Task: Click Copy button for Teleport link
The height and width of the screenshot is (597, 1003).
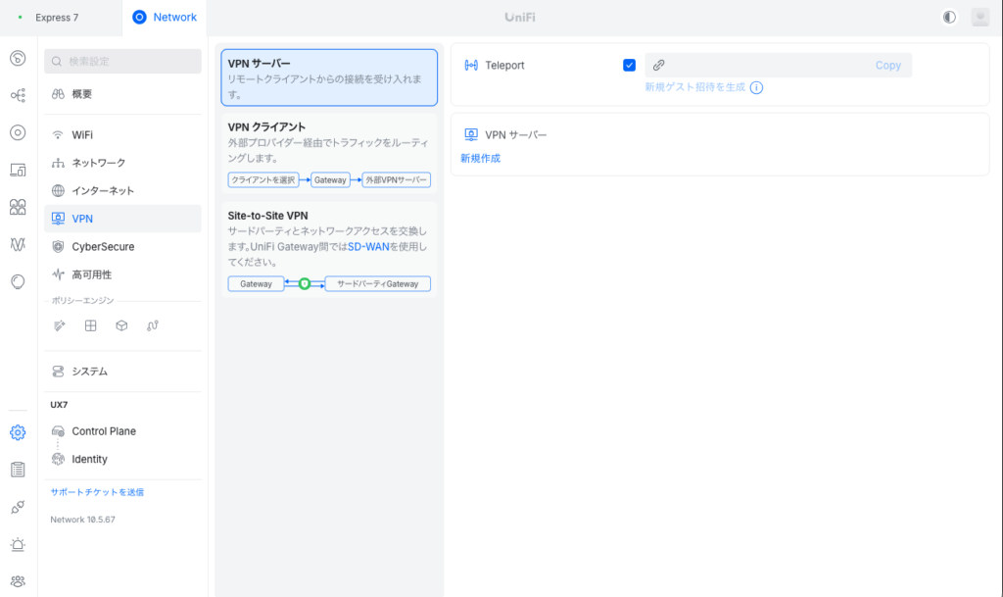Action: point(887,66)
